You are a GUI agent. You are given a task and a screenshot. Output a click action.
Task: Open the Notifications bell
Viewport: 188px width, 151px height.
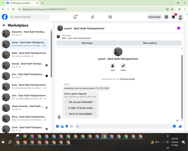tap(173, 17)
